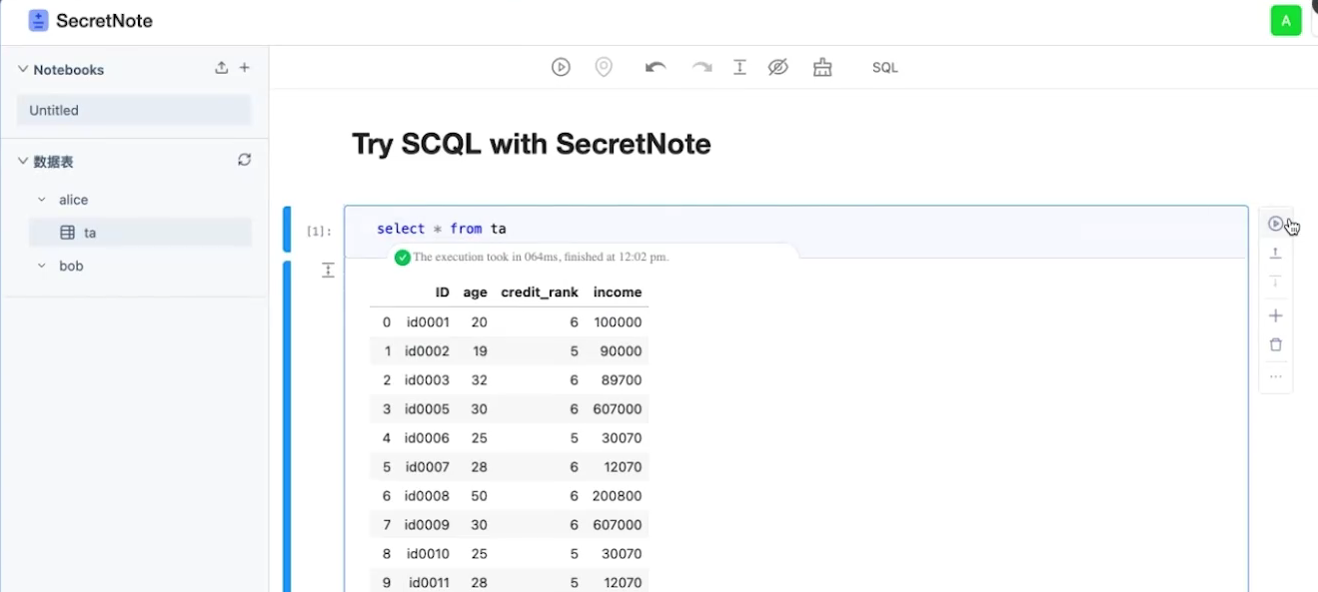Run all cells from top toolbar
The width and height of the screenshot is (1318, 592).
(x=561, y=67)
